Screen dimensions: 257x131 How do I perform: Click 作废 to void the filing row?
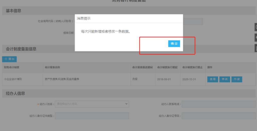[237, 79]
